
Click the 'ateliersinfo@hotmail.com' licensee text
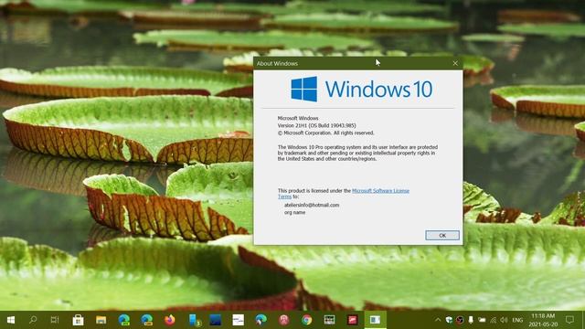(x=312, y=205)
